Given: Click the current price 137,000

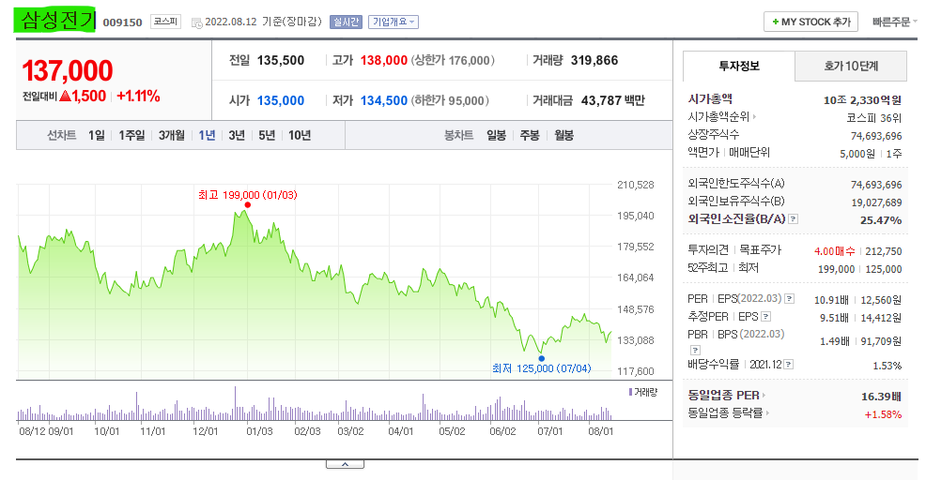Looking at the screenshot, I should click(x=68, y=70).
